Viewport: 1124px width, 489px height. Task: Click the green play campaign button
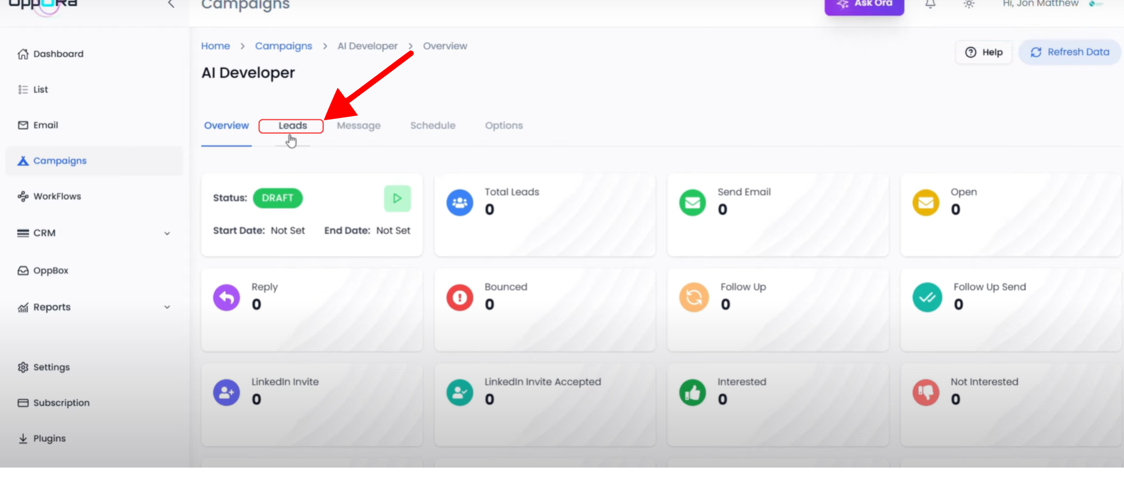pos(397,198)
